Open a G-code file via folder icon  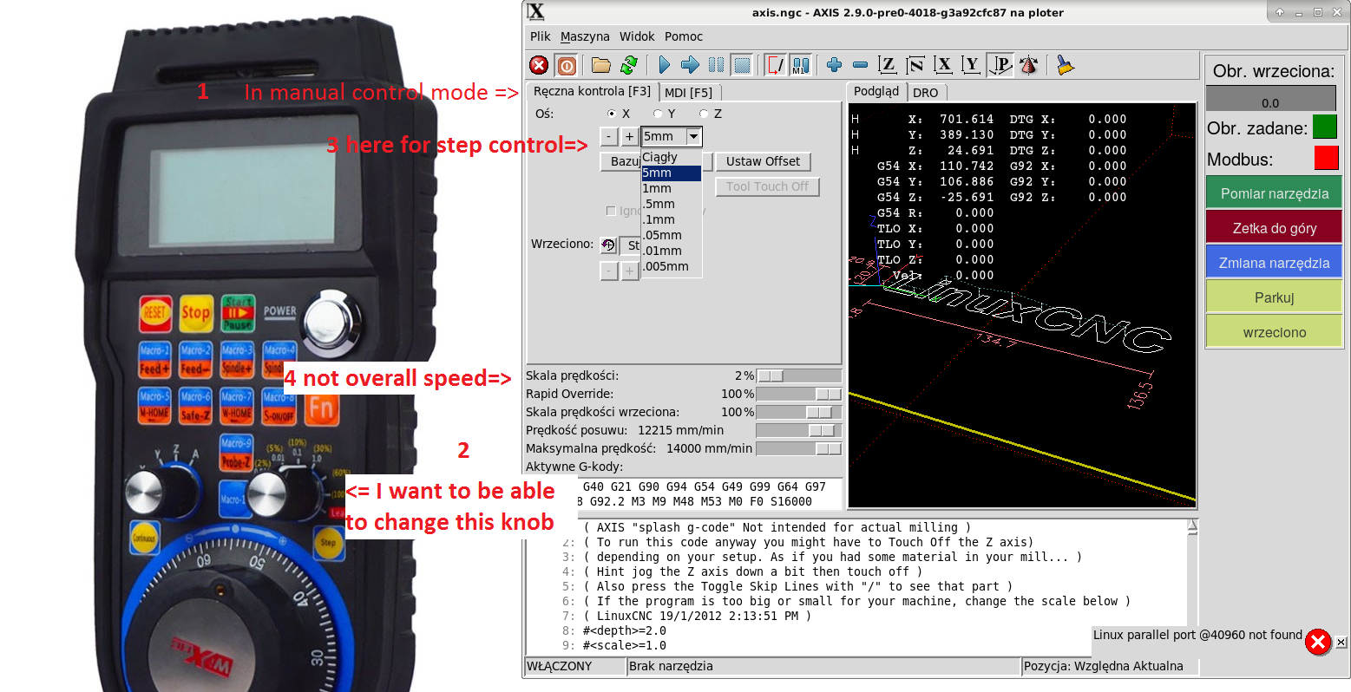[601, 65]
